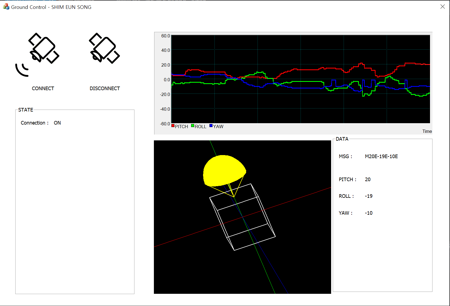
Task: Click the Time axis label
Action: pos(427,131)
